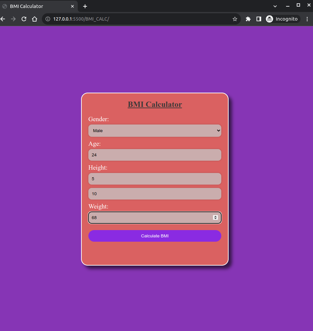The width and height of the screenshot is (313, 331).
Task: Bookmark this page with the star icon
Action: (x=235, y=19)
